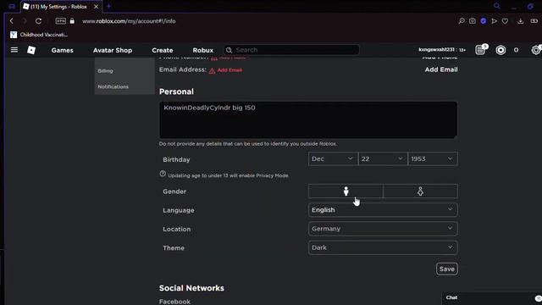Open the birthday day dropdown 22

tap(383, 158)
